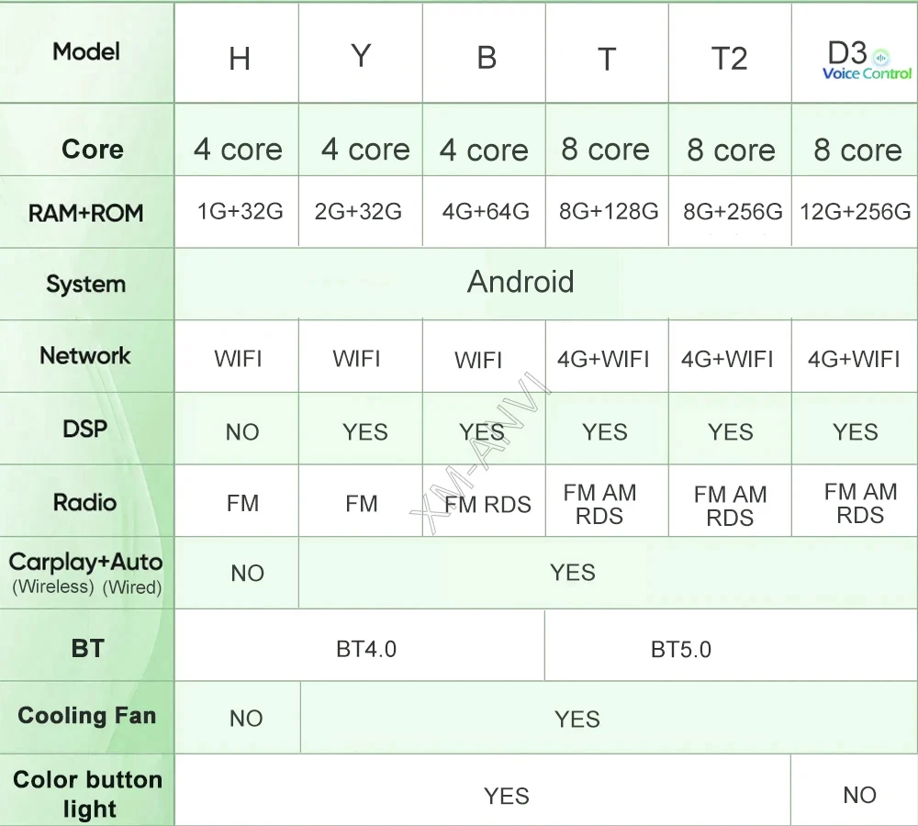918x826 pixels.
Task: Click the 8G+128G memory cell
Action: [x=608, y=212]
